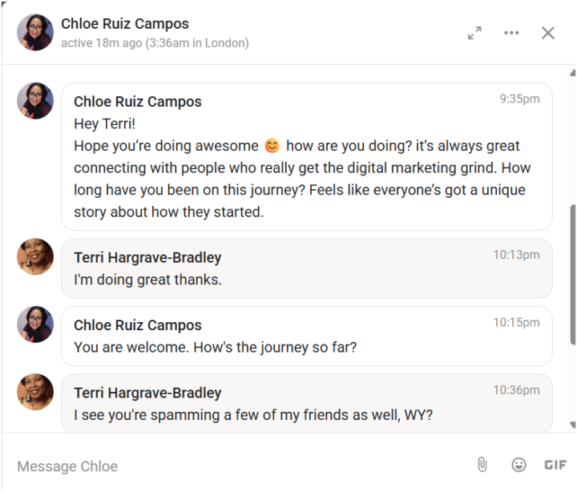The width and height of the screenshot is (577, 492).
Task: Close the chat with Chloe
Action: point(548,33)
